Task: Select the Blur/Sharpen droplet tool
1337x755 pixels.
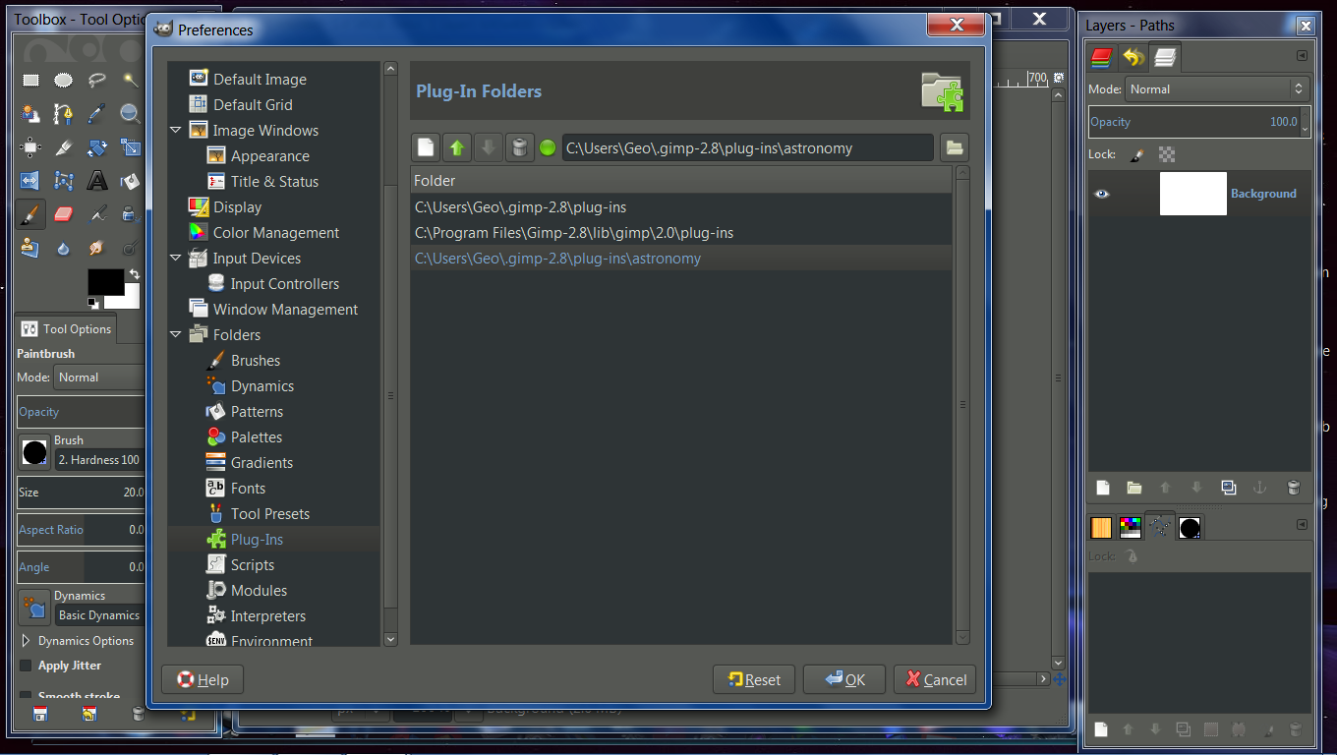Action: click(64, 248)
